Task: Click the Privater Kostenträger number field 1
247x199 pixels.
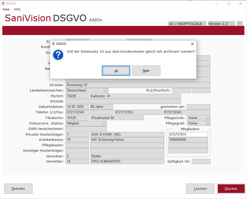Action: pos(77,134)
